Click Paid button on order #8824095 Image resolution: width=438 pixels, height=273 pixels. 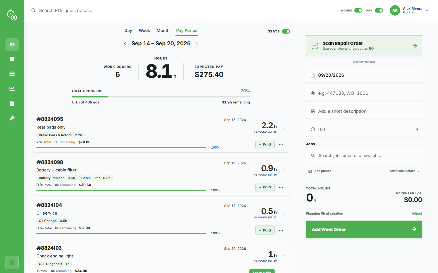click(265, 144)
